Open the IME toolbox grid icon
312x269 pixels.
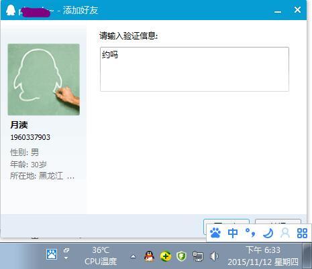302,234
